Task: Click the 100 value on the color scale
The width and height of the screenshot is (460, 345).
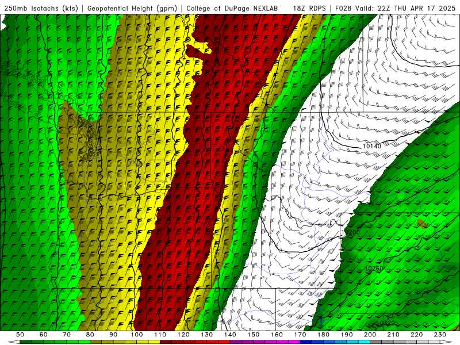Action: [137, 335]
